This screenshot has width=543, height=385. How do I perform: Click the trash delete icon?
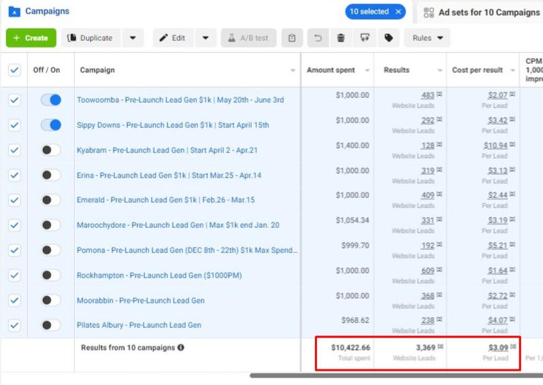(x=341, y=37)
